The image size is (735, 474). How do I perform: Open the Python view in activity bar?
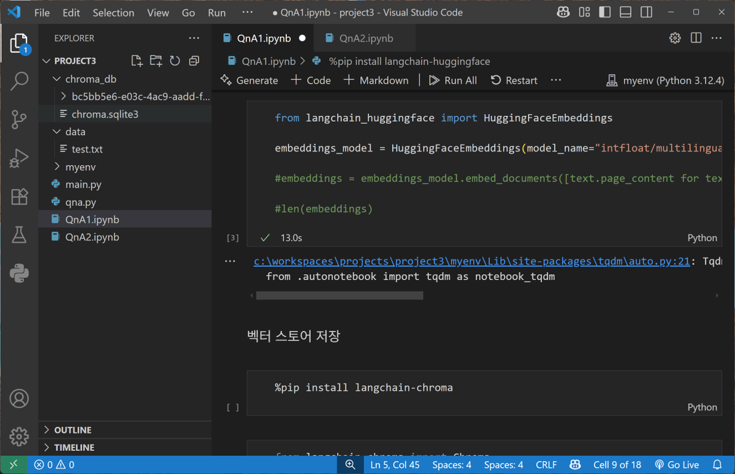coord(19,273)
